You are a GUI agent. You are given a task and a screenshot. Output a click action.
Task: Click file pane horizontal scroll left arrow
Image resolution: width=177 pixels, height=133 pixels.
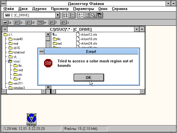[x=54, y=91]
